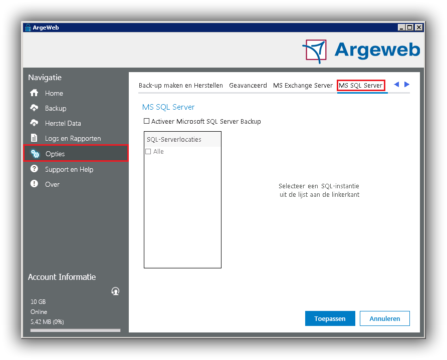Switch to Back-up maken en Herstellen tab
The image size is (447, 360).
(x=181, y=86)
